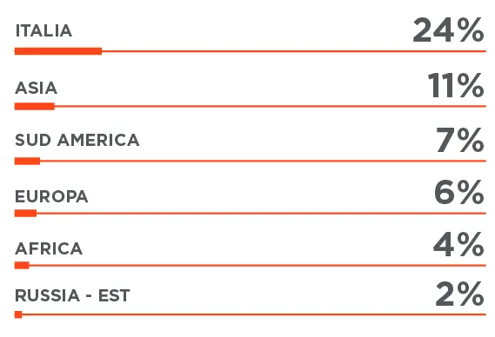Click the EUROPA label
495x337 pixels.
[x=51, y=196]
